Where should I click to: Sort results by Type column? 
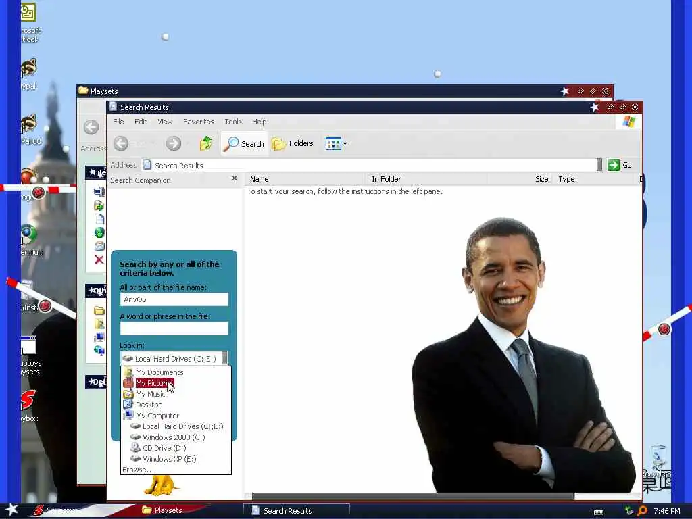click(595, 179)
